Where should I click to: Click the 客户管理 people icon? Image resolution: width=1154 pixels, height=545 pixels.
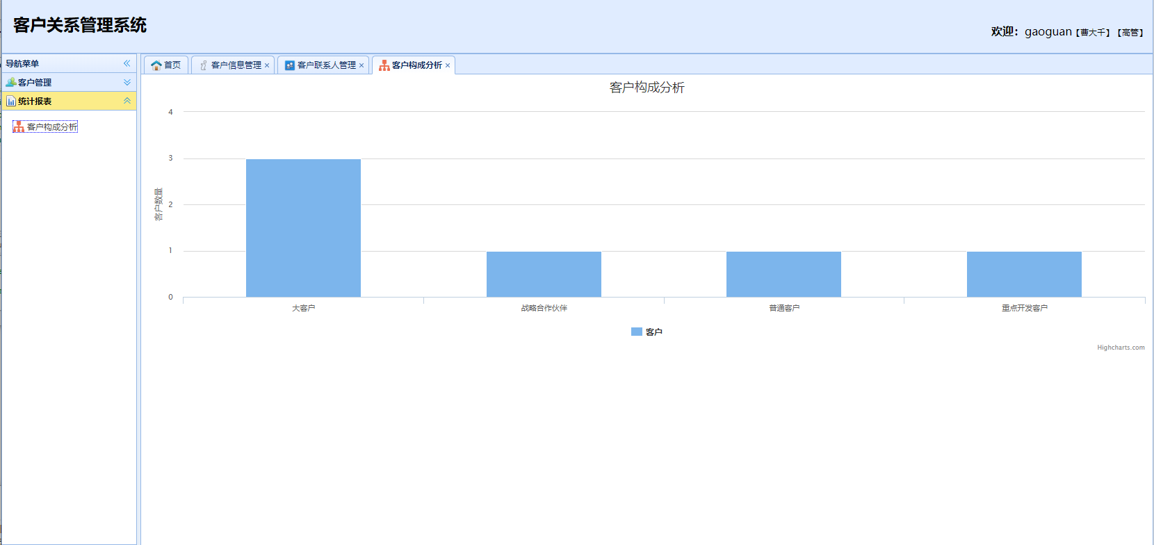[11, 82]
